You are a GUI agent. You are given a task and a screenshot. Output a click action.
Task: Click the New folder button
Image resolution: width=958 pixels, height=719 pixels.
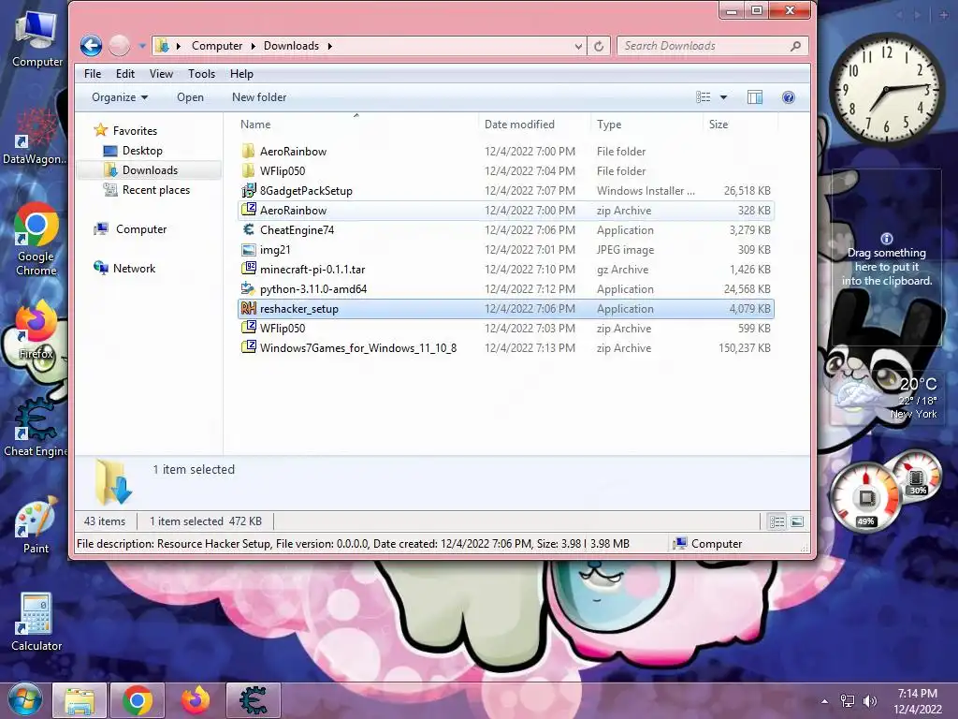click(259, 97)
